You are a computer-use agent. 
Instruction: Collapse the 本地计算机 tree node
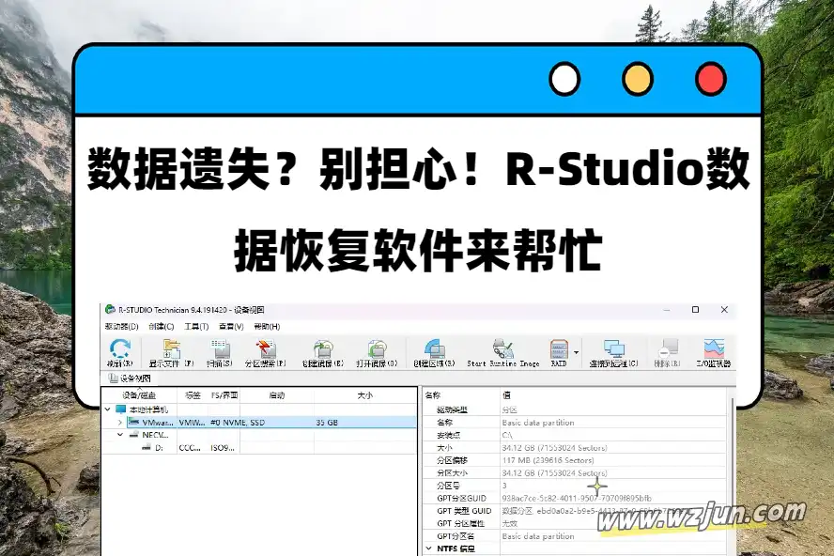(x=108, y=409)
